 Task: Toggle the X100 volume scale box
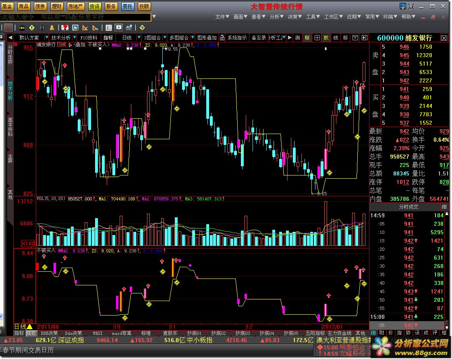point(28,243)
